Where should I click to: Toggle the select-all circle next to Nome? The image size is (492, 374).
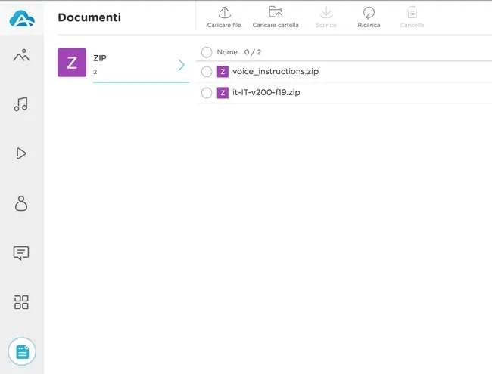[x=207, y=52]
